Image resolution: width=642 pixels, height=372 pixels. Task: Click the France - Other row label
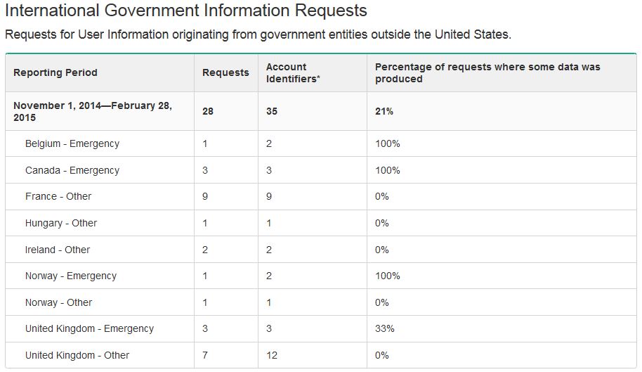tap(58, 196)
